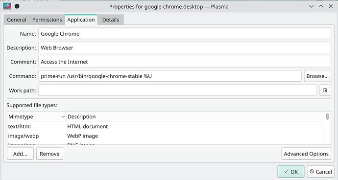Toggle the pin-on-all-desktops dot icon
Screen dimensions: 338x180
click(x=17, y=6)
